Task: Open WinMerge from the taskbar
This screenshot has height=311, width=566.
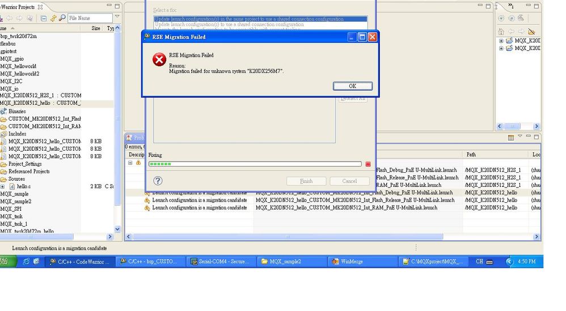Action: 363,262
